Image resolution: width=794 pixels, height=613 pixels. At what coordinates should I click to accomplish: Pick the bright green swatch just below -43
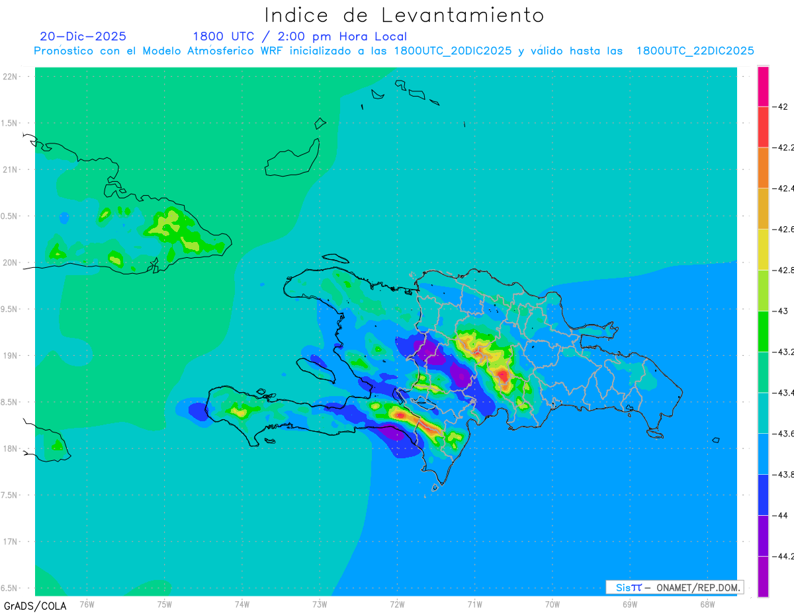763,331
